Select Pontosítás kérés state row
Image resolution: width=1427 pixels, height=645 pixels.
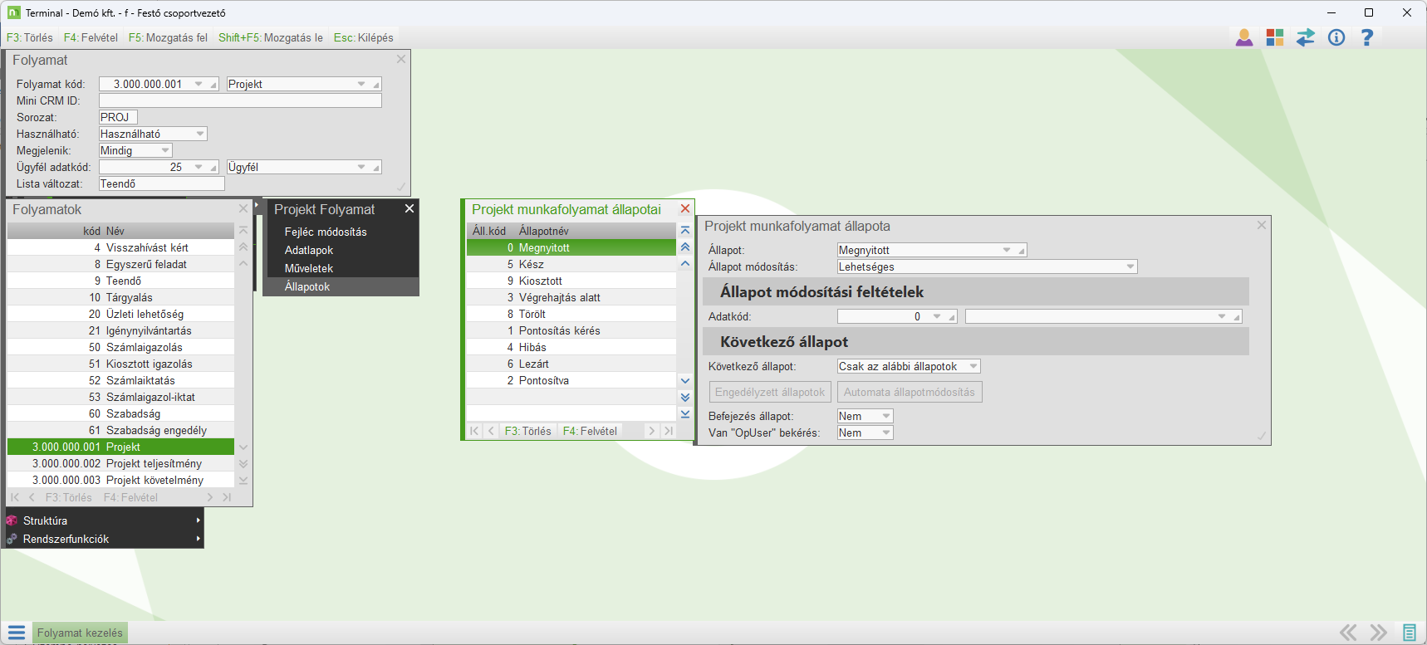click(x=571, y=330)
